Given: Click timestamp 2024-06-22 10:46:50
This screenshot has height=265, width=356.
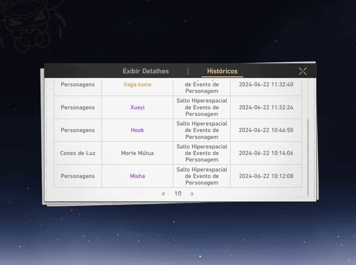Looking at the screenshot, I should (x=266, y=130).
